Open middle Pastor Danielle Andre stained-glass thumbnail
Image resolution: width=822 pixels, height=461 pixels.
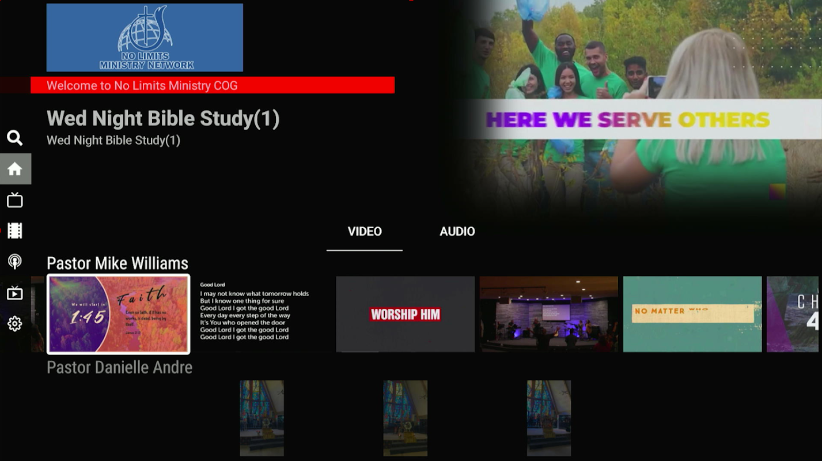[406, 418]
